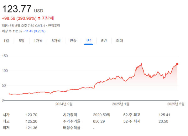Click the 최고 row label beside 125.26
Screen dimensions: 188x136
pos(6,121)
